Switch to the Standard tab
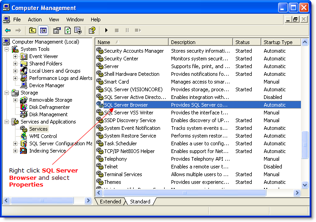This screenshot has height=222, width=316. point(140,202)
